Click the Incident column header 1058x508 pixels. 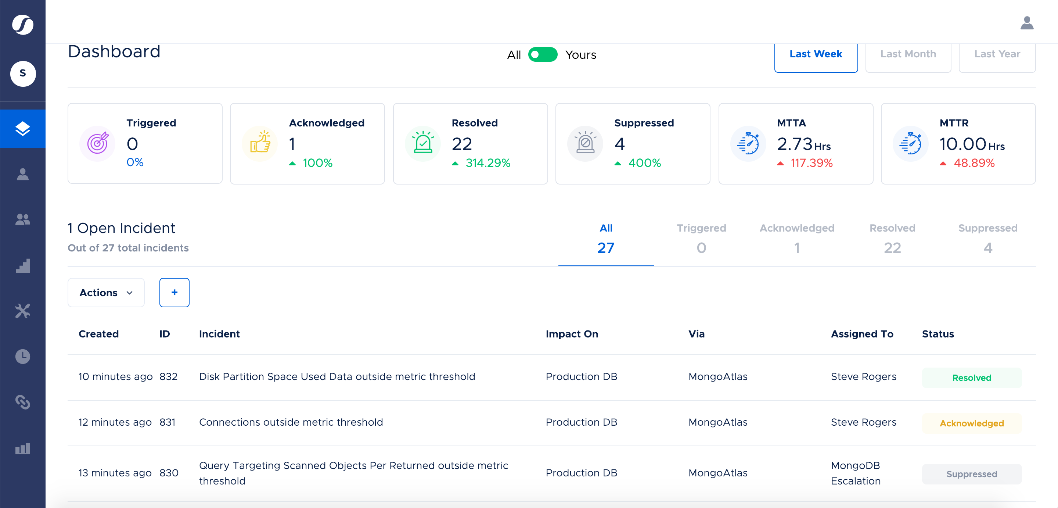click(219, 334)
